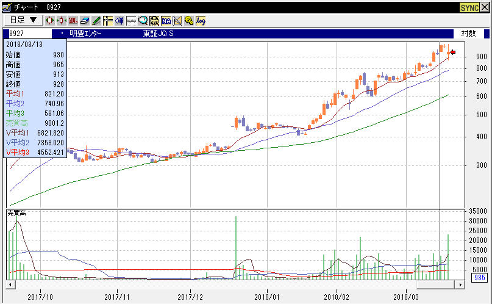Click the red ALL display icon
The width and height of the screenshot is (492, 304).
(73, 20)
